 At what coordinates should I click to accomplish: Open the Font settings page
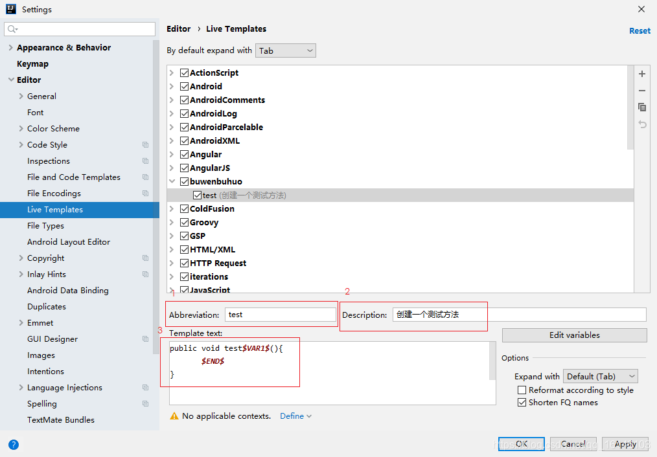(35, 112)
